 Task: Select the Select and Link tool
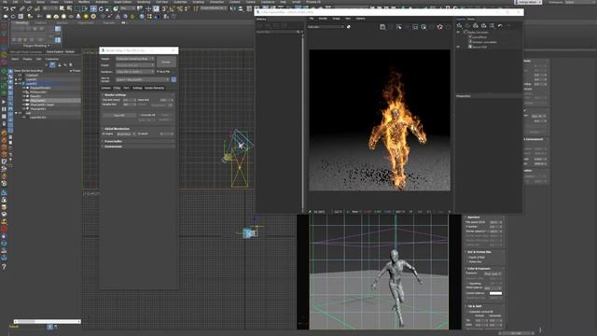click(x=22, y=8)
